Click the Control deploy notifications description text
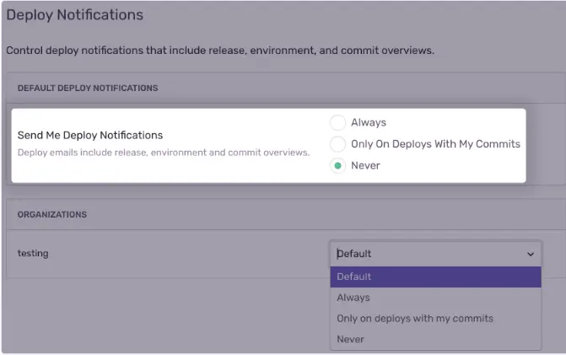This screenshot has height=355, width=566. coord(219,51)
